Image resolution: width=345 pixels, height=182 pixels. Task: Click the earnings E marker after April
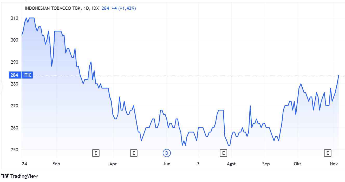[134, 153]
